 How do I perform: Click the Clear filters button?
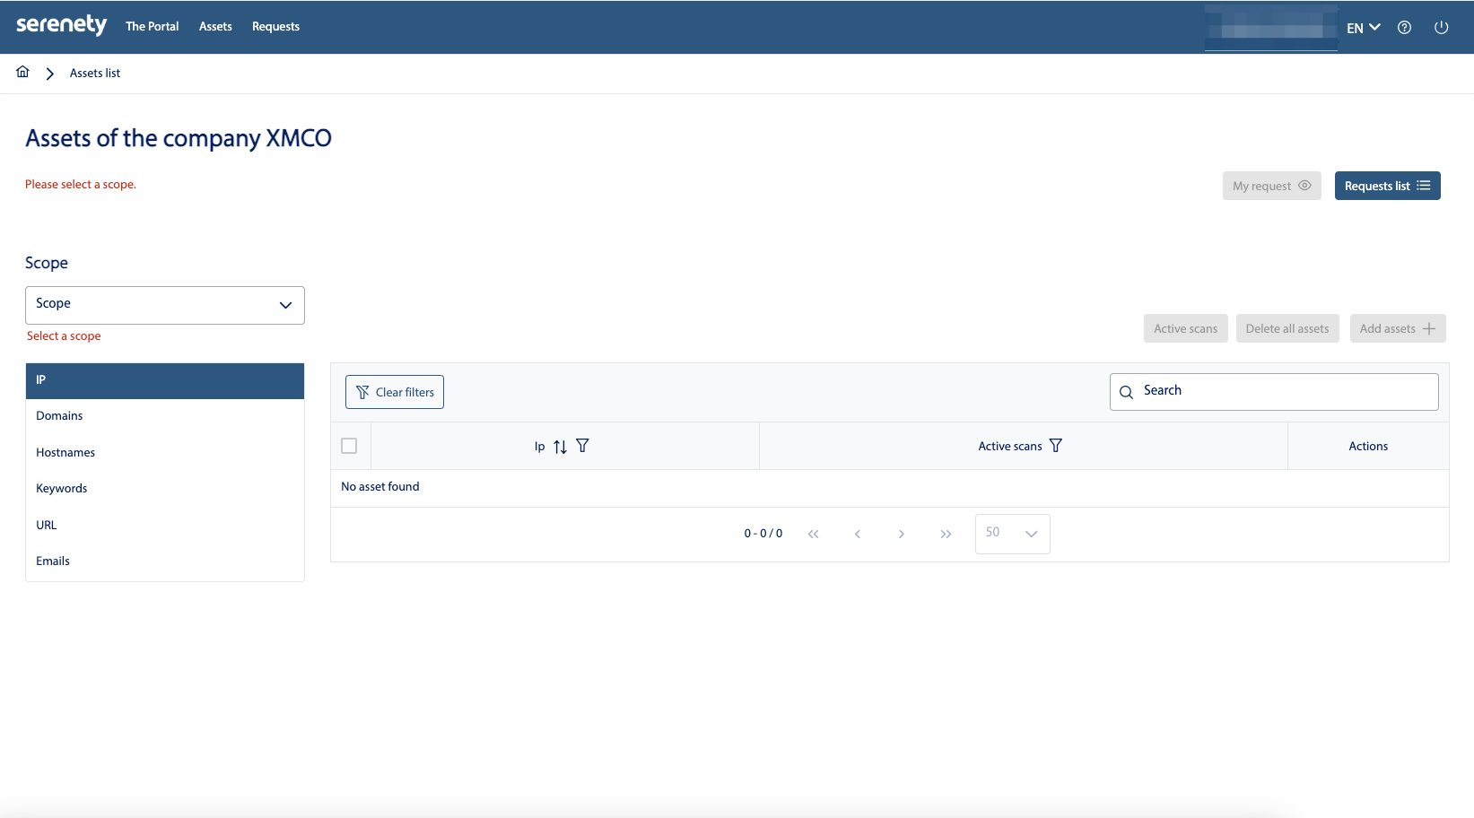tap(395, 392)
